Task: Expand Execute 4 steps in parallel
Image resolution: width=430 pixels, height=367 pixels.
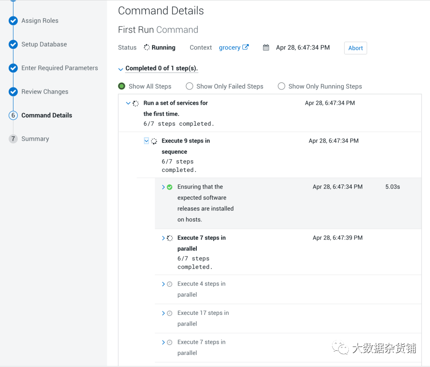Action: point(163,284)
